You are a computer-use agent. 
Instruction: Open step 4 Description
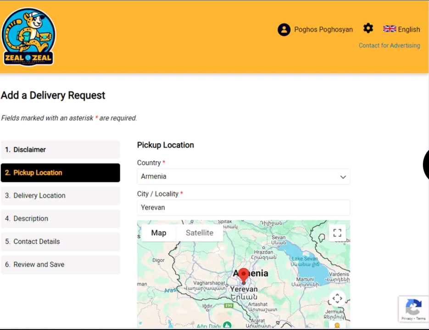click(61, 219)
